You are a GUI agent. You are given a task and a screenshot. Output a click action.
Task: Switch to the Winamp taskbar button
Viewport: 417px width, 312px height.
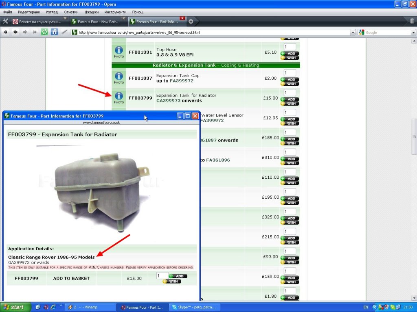coord(90,307)
